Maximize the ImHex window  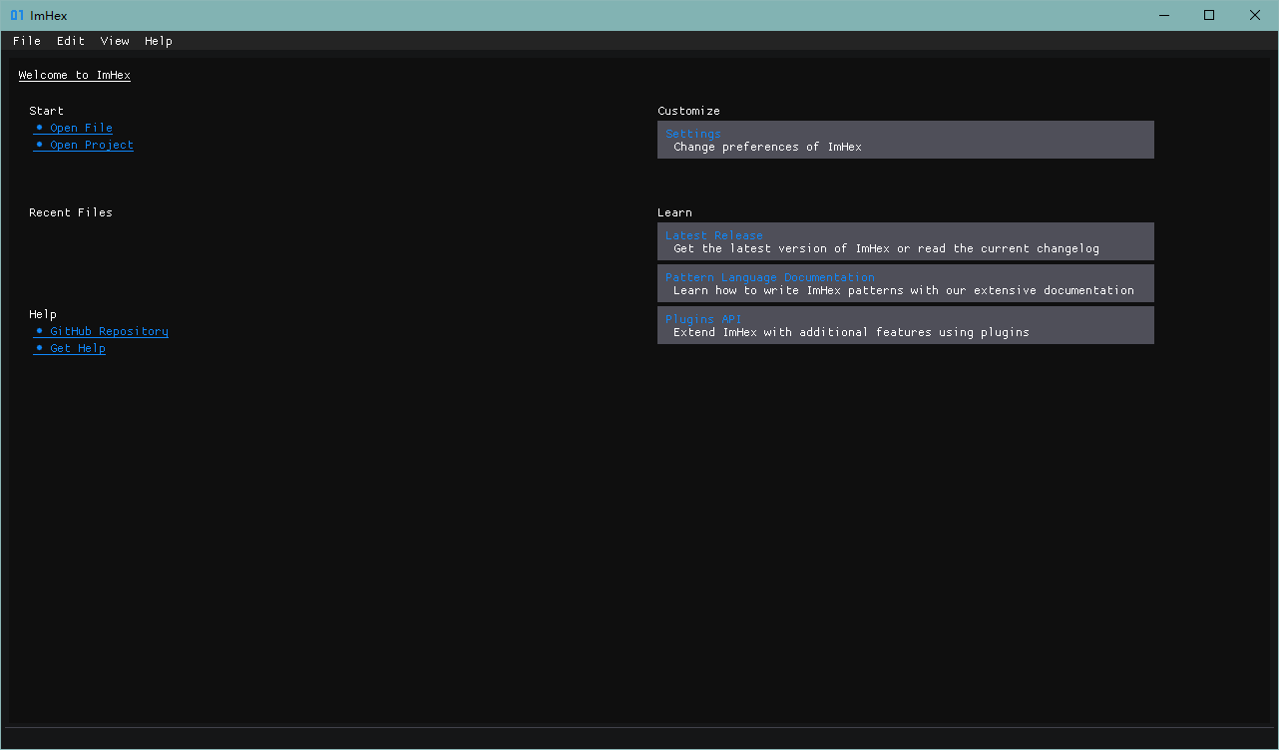pos(1209,15)
